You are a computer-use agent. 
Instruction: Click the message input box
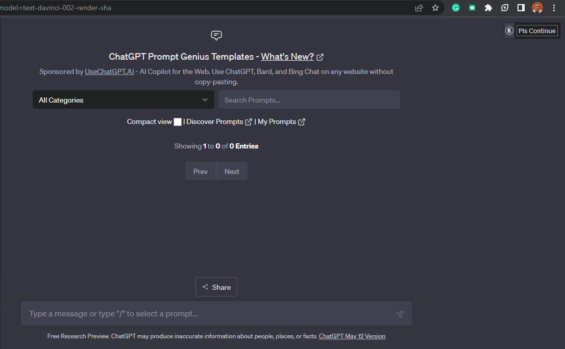coord(216,313)
